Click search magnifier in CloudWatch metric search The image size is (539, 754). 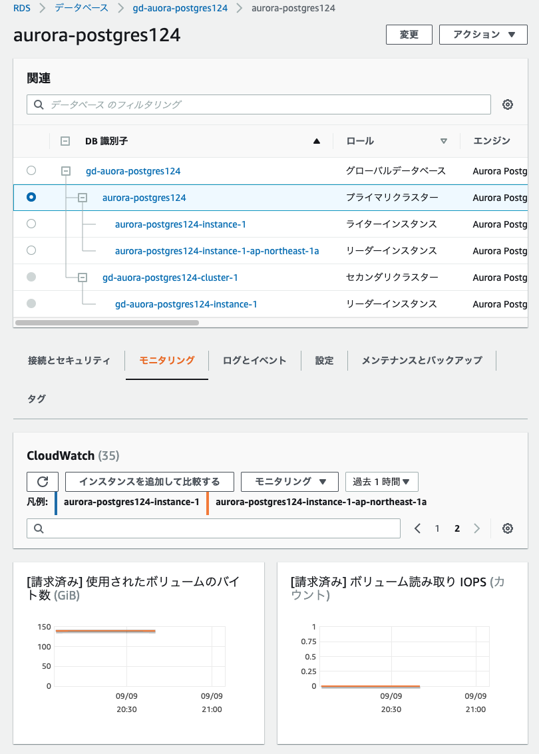39,528
